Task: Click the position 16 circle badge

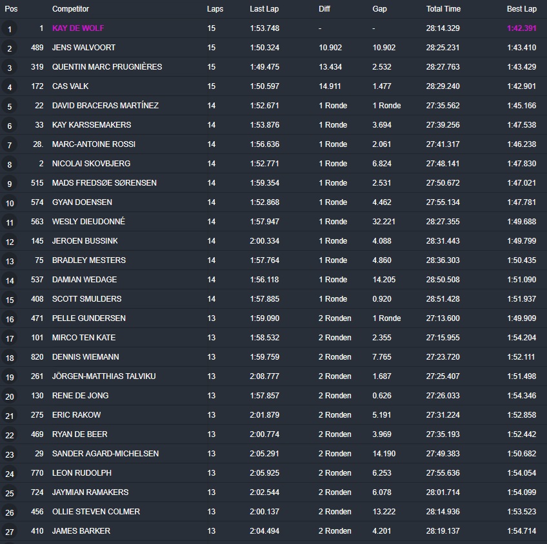Action: 10,319
